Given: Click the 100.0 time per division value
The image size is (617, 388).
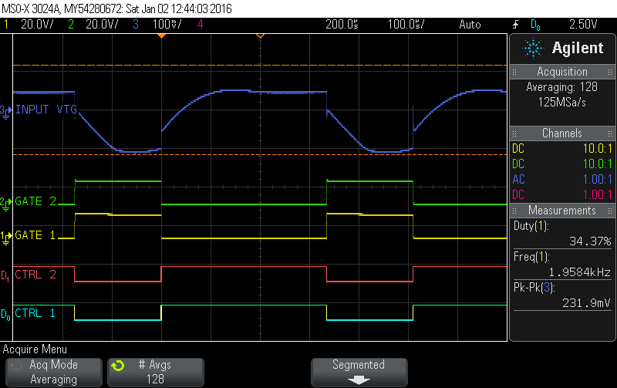Looking at the screenshot, I should (406, 25).
